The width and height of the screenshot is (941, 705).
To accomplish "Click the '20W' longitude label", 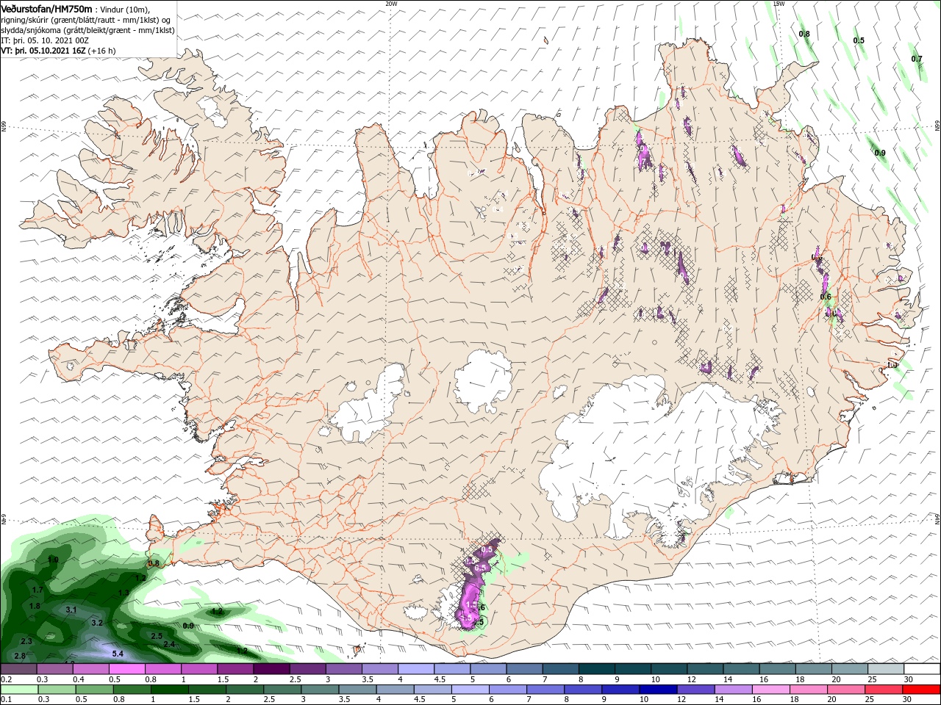I will (391, 4).
